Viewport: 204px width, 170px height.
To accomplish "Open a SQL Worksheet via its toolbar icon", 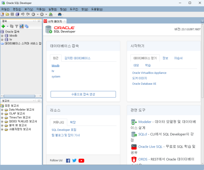I will click(x=51, y=14).
